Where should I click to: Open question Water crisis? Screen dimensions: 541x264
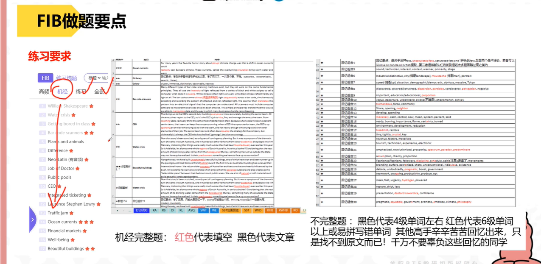59,115
